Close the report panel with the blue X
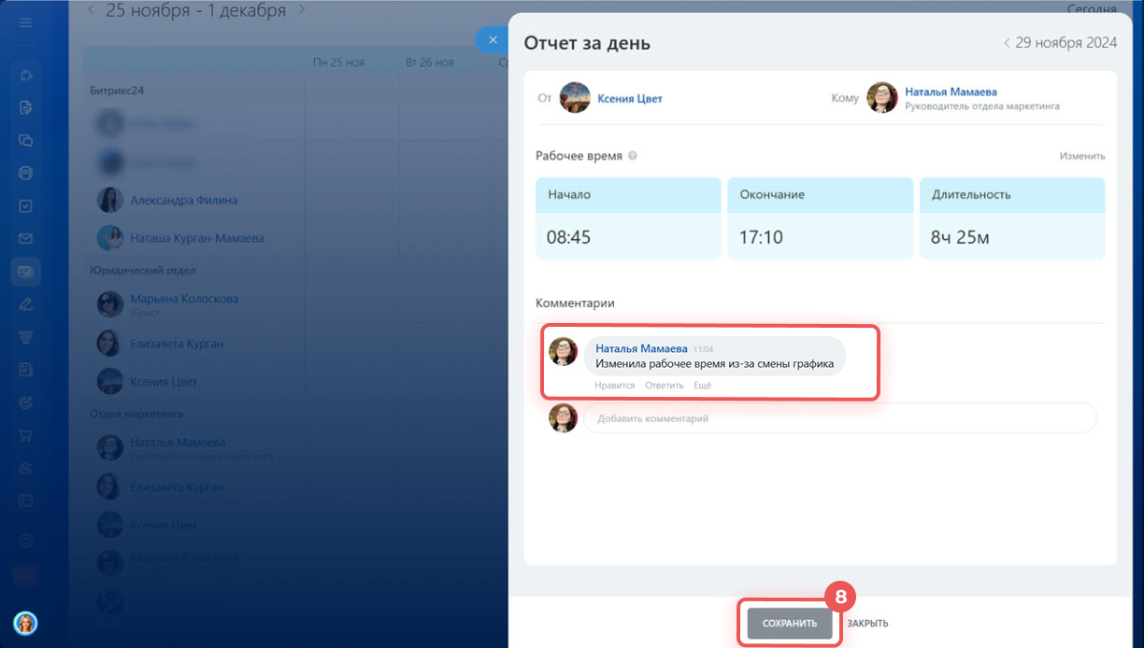1144x648 pixels. (493, 40)
